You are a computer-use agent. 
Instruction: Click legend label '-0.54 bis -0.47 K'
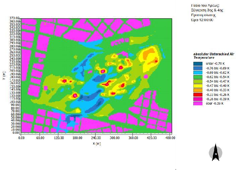[218, 81]
